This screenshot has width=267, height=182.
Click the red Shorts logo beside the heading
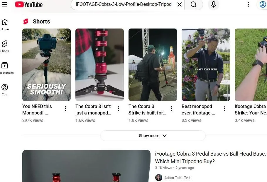coord(26,21)
